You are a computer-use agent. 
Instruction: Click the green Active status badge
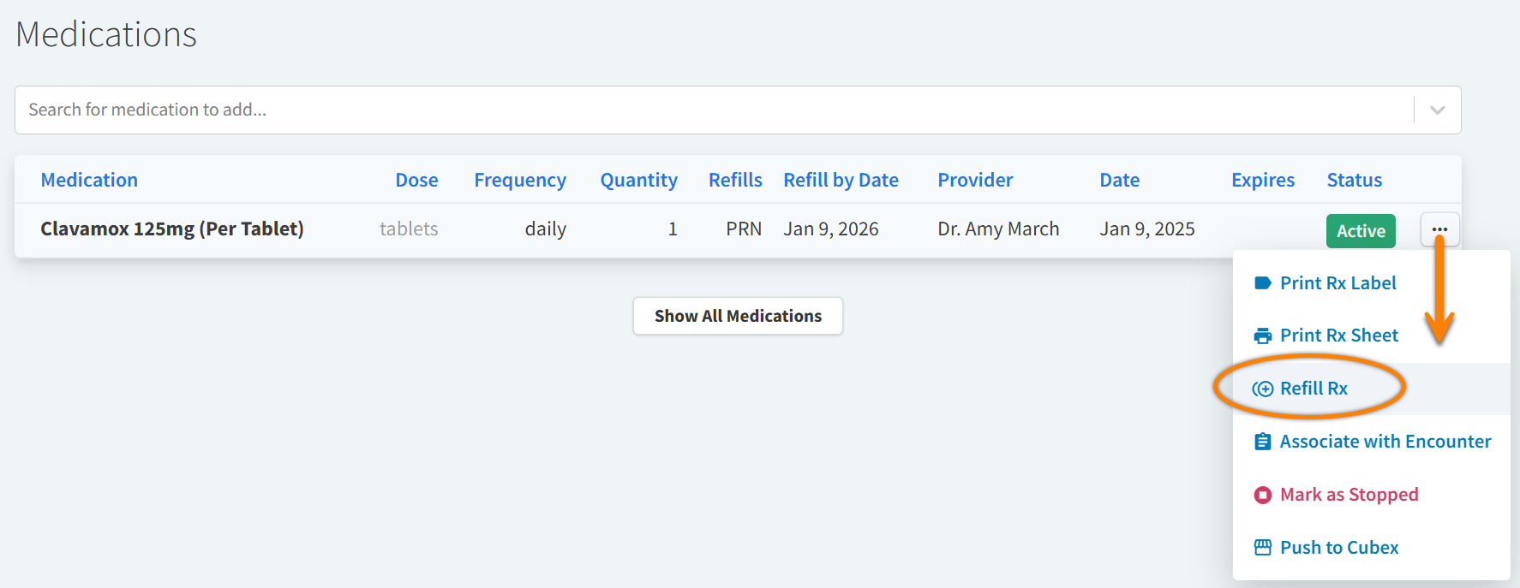click(x=1361, y=231)
